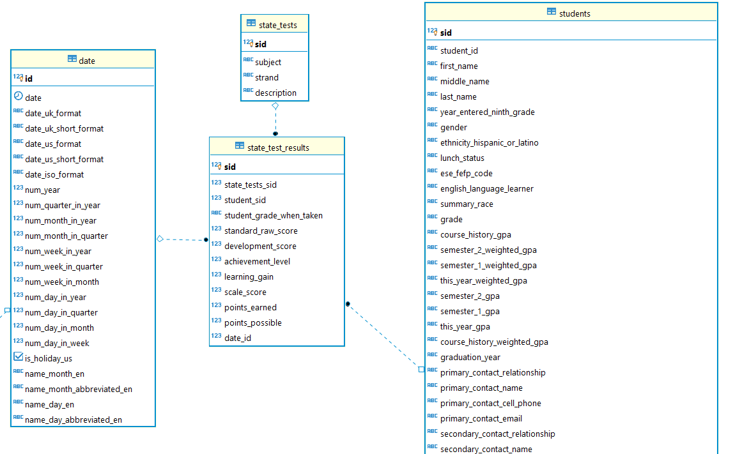Viewport: 733px width, 454px height.
Task: Click the table icon in date header
Action: [x=72, y=60]
